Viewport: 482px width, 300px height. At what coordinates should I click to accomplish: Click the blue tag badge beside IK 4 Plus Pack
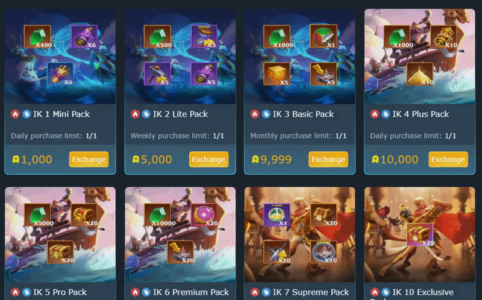pos(386,114)
